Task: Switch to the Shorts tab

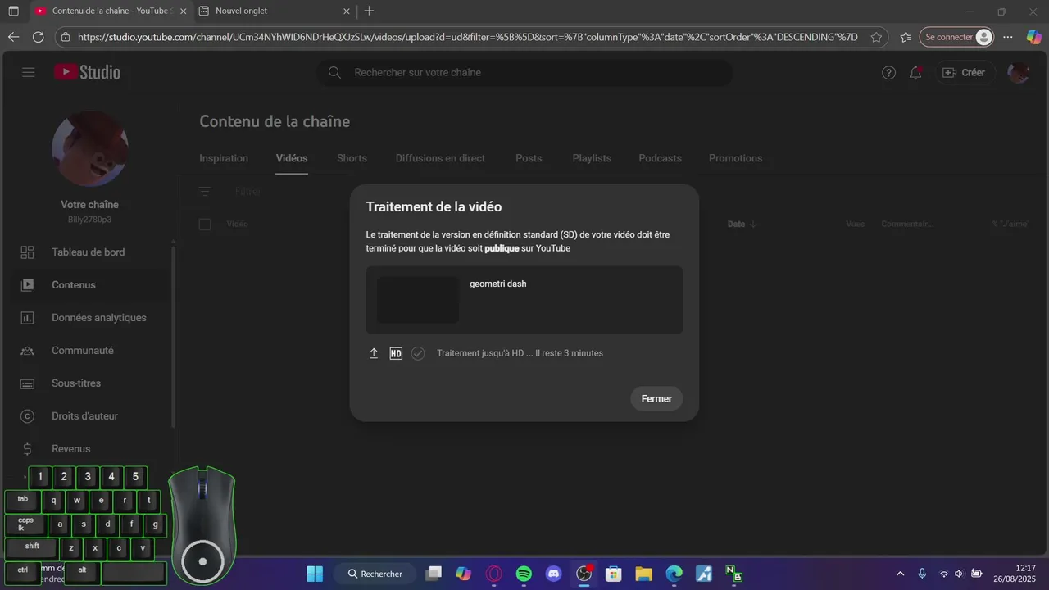Action: pyautogui.click(x=352, y=158)
